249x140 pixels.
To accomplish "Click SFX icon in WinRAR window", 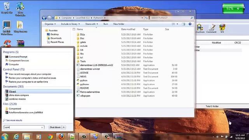I will tap(222, 28).
